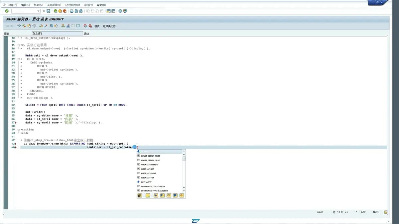Click the Display/Change pencil-glasses icon
This screenshot has width=399, height=224.
19,26
